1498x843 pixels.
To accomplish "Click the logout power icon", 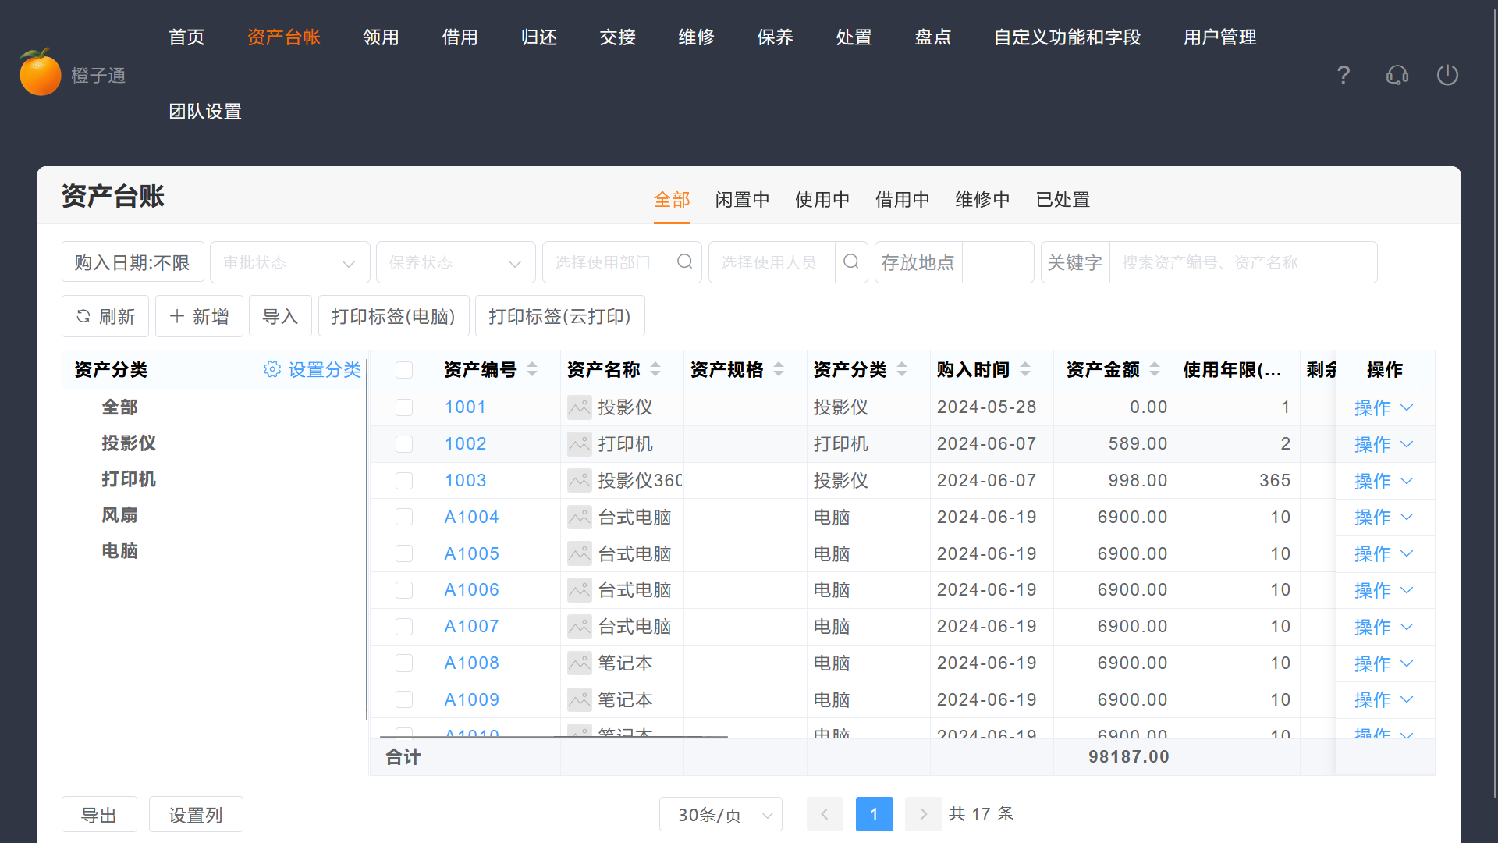I will coord(1447,75).
